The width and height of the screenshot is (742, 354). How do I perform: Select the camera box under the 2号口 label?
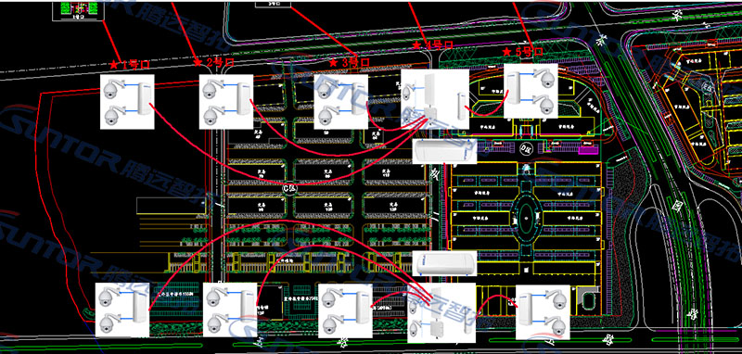pos(226,102)
